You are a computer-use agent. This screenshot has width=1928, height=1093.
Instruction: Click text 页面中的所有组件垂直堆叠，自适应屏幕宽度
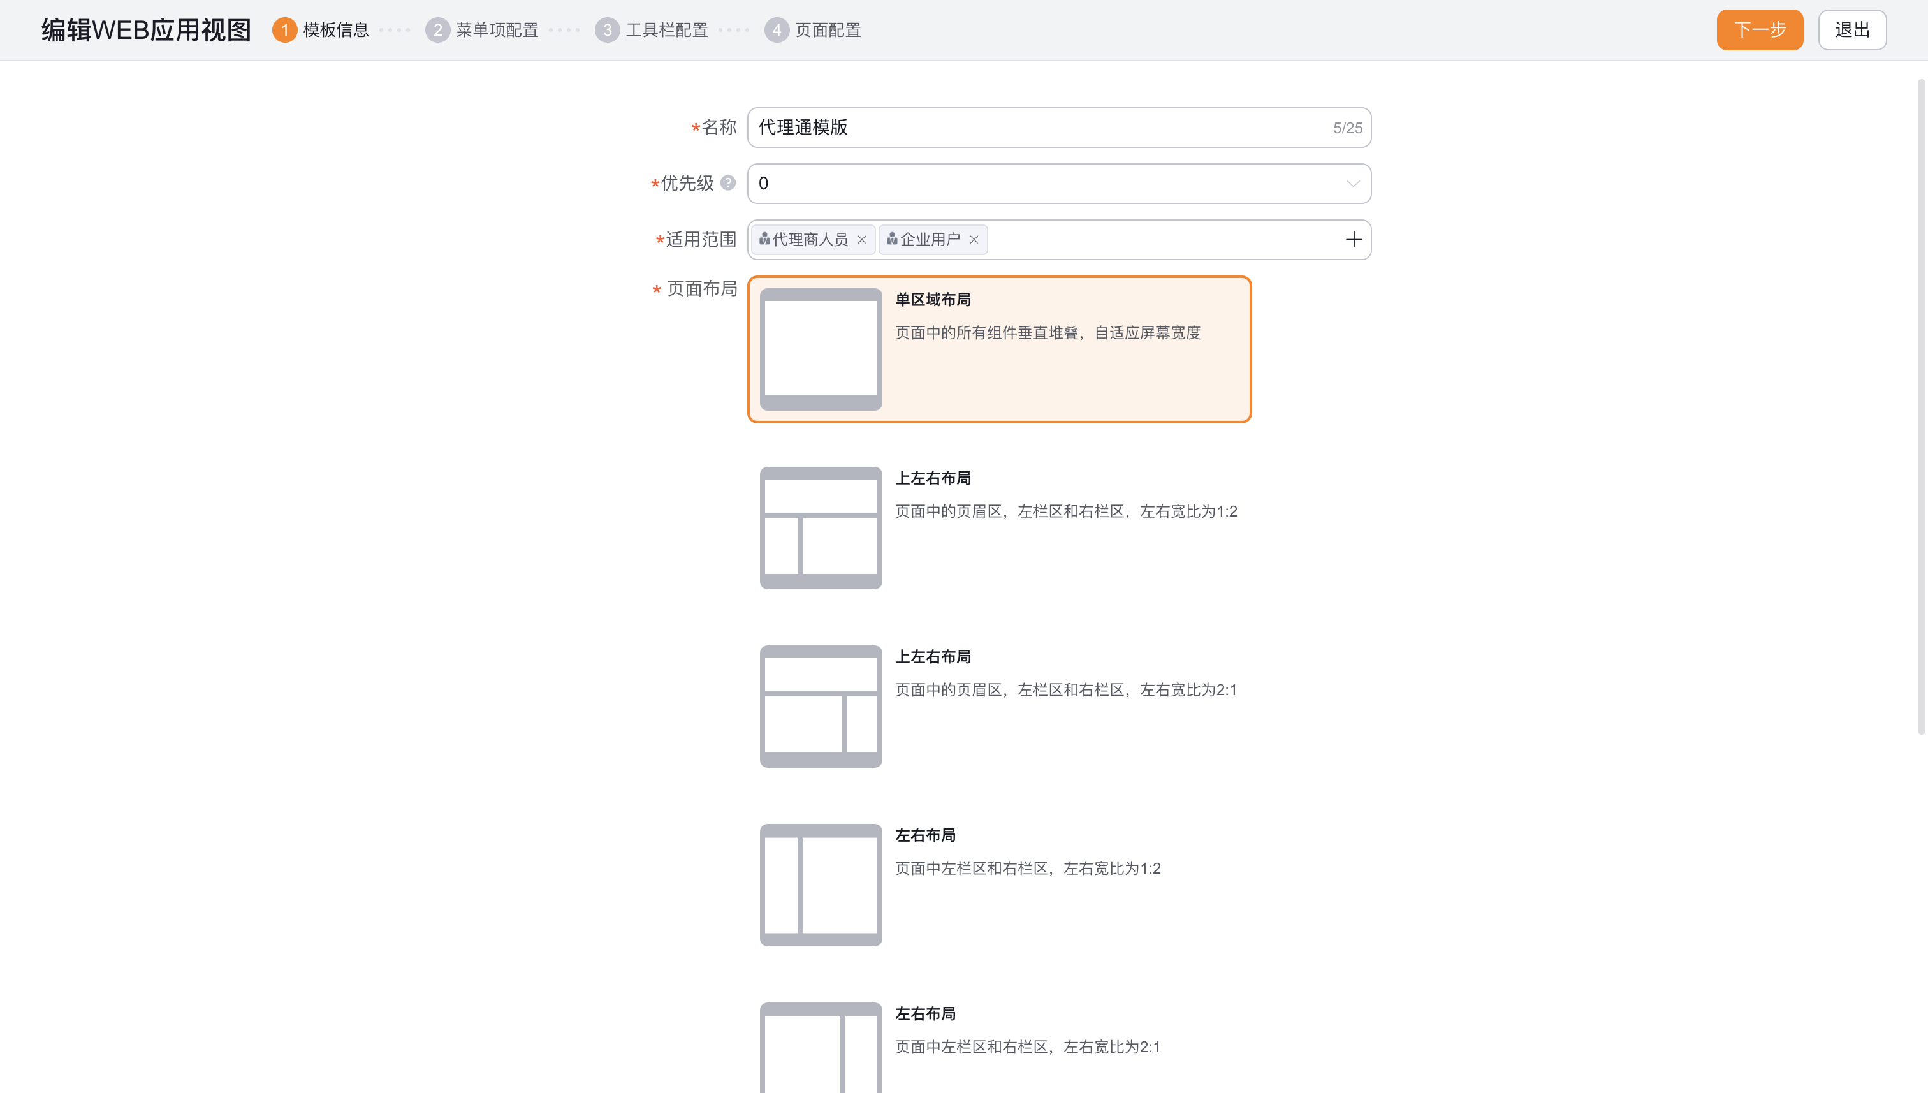coord(1048,332)
